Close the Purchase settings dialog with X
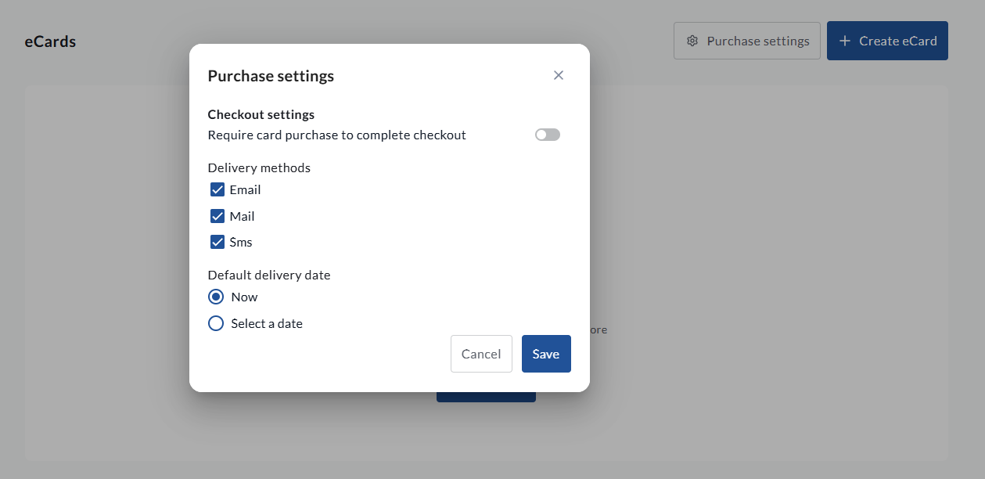The width and height of the screenshot is (985, 479). pyautogui.click(x=559, y=75)
